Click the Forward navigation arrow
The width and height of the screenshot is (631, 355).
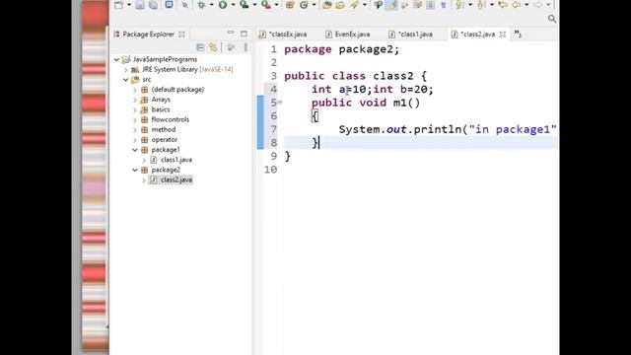click(x=537, y=5)
